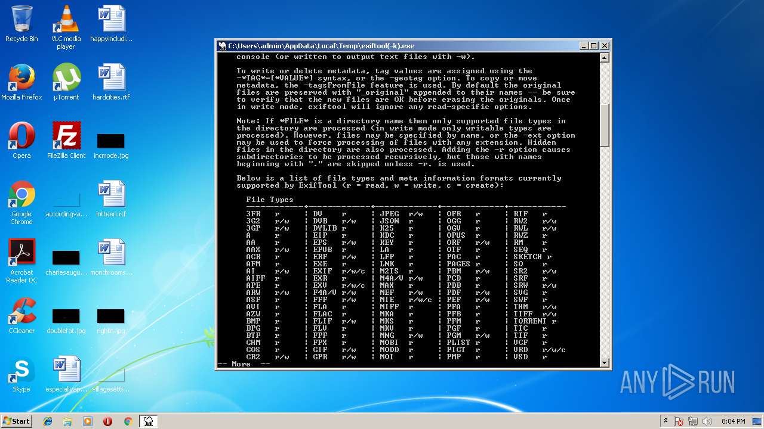Select the happyincludi... Word document icon
The image size is (764, 429).
coord(111,24)
